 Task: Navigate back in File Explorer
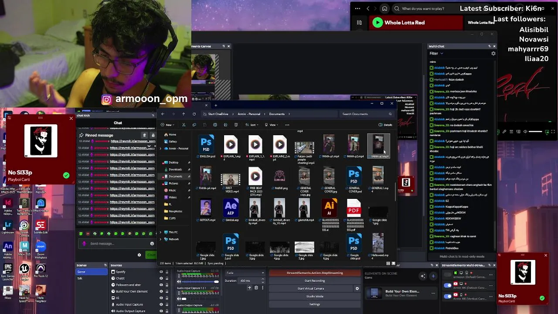(x=163, y=114)
